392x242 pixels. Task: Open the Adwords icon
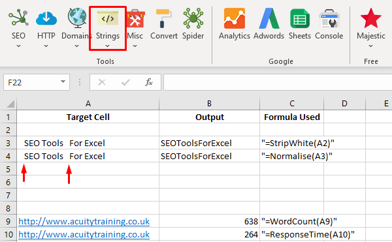point(269,18)
